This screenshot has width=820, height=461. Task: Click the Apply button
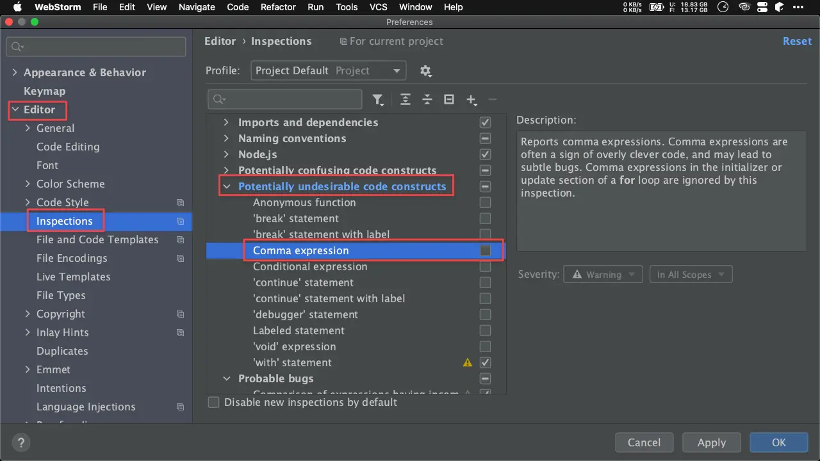click(x=712, y=442)
